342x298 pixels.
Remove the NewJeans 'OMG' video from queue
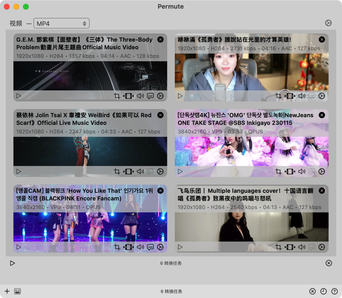tap(322, 115)
